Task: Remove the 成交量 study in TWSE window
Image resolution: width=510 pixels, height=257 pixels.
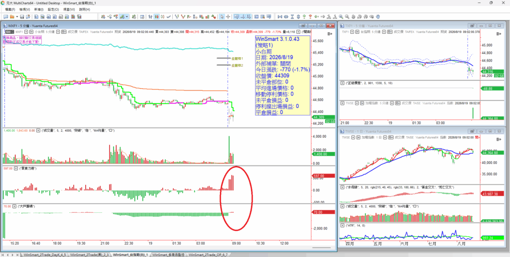Action: tap(342, 206)
